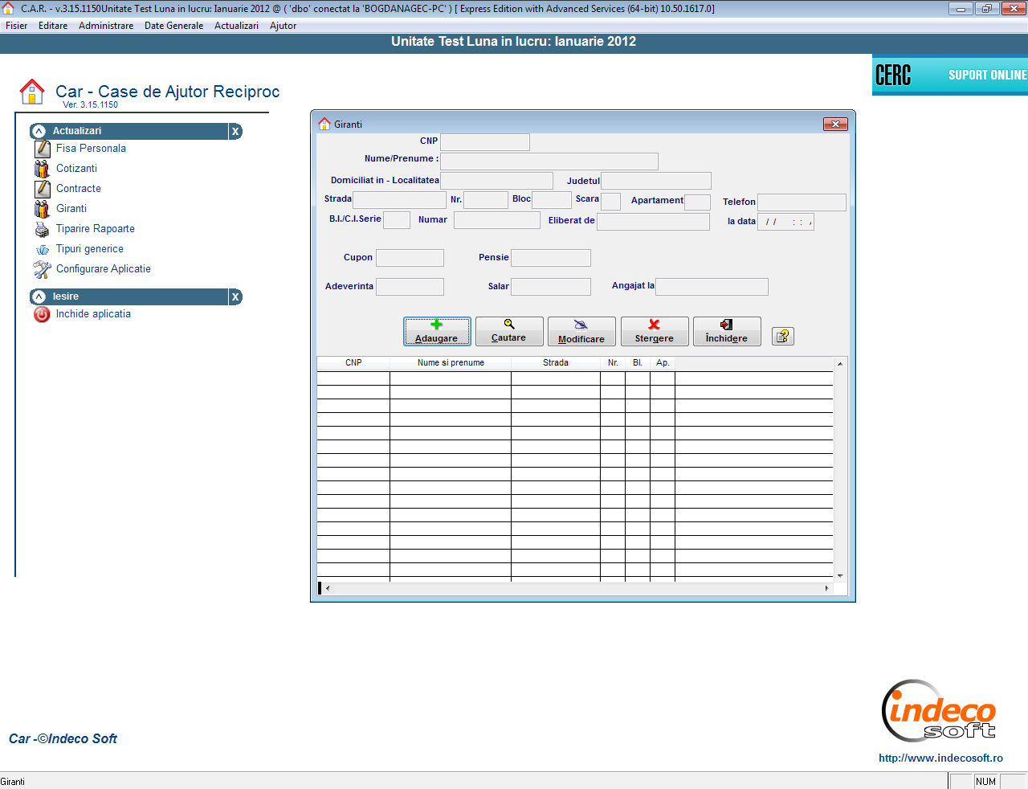Screen dimensions: 1028x789
Task: Click the horizontal scrollbar under the table
Action: pyautogui.click(x=576, y=588)
